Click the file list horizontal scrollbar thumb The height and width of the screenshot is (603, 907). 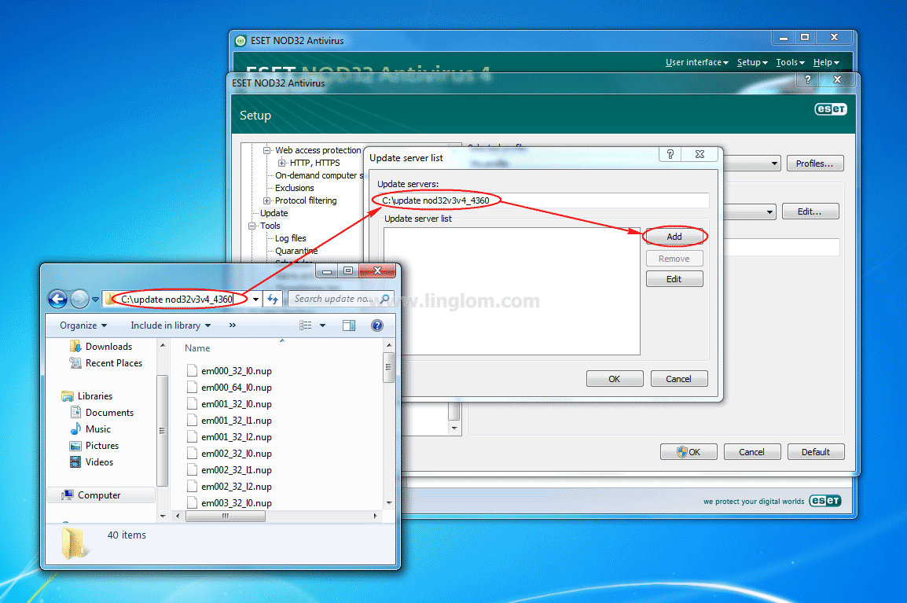point(226,516)
